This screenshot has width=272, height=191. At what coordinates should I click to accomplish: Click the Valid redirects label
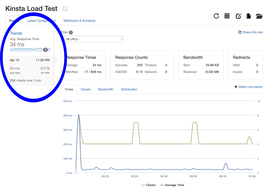tap(236, 65)
